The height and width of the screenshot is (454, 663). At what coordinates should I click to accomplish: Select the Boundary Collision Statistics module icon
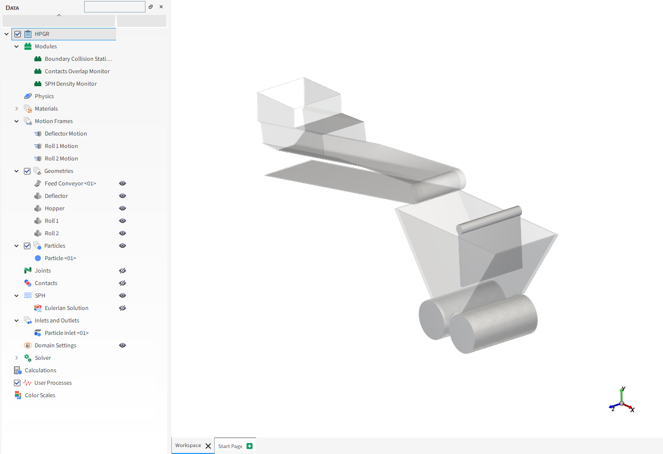(x=38, y=59)
